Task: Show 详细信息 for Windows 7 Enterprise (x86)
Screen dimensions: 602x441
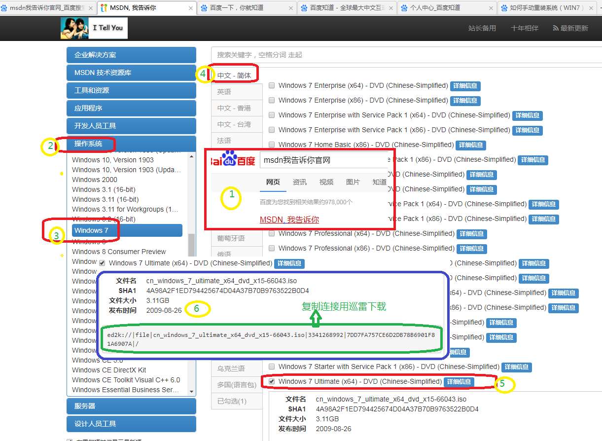Action: pos(465,101)
